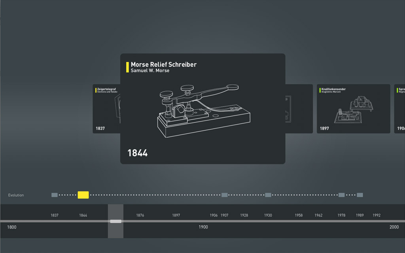Click the Morse Relief Schreiber title

click(164, 64)
